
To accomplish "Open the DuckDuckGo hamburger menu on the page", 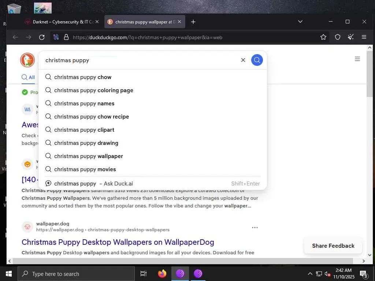I will [x=357, y=59].
